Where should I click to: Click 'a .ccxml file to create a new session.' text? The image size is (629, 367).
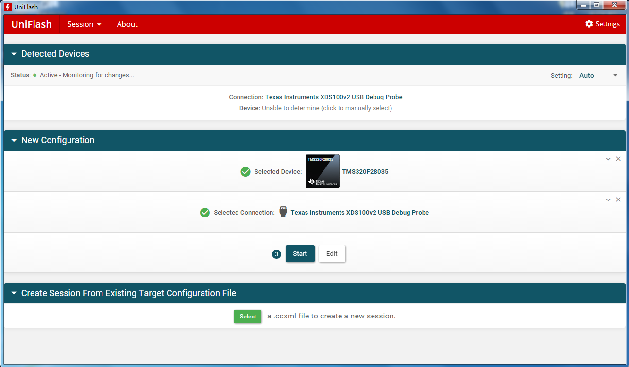pyautogui.click(x=332, y=316)
